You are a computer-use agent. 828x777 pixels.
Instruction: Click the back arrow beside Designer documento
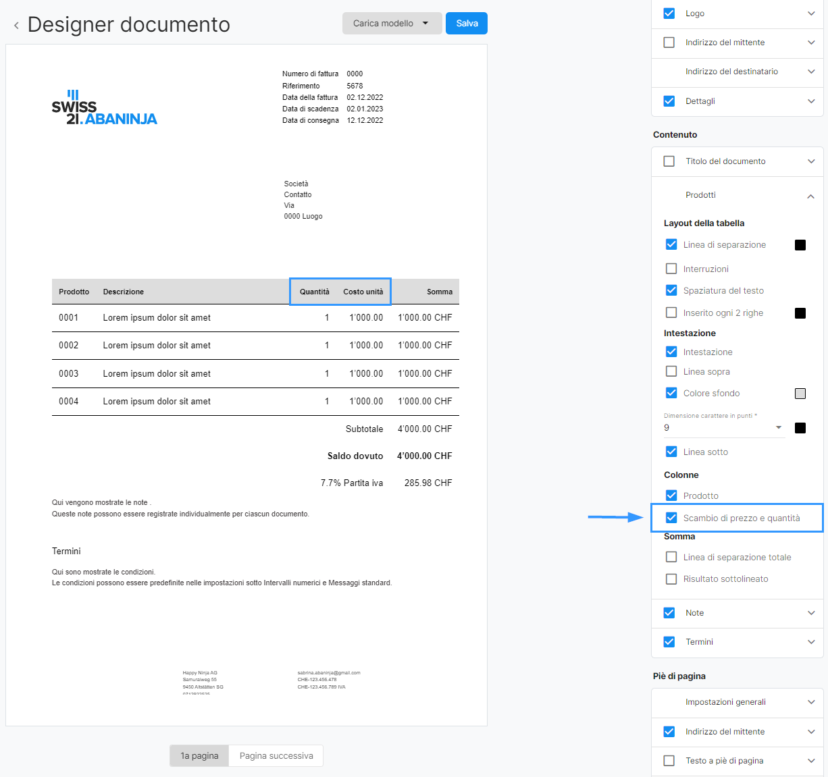pos(16,26)
